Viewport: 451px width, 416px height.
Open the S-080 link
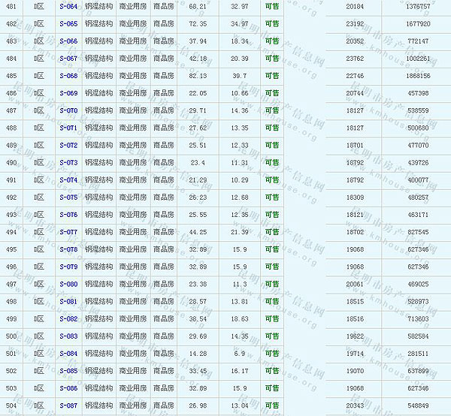pyautogui.click(x=68, y=284)
